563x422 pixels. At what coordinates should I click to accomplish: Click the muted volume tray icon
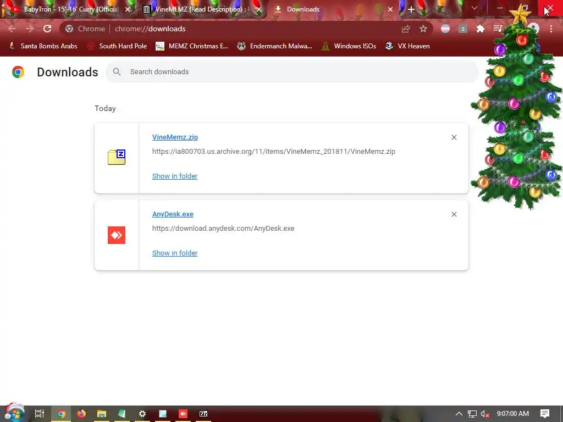pos(485,414)
